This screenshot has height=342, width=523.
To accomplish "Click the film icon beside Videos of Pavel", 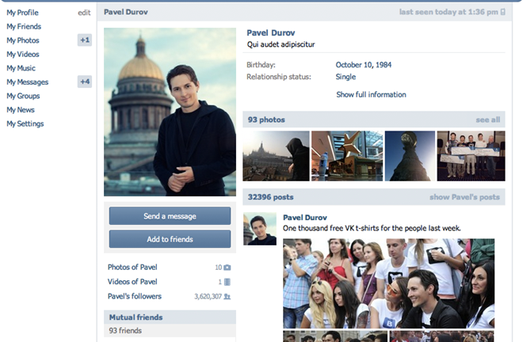I will [x=227, y=282].
